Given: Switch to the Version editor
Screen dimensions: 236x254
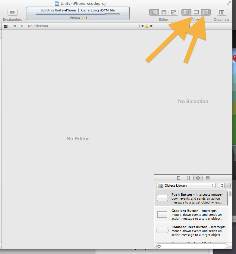Looking at the screenshot, I should coord(174,12).
